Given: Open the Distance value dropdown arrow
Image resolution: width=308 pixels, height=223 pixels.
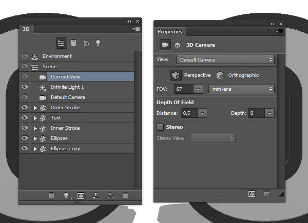Looking at the screenshot, I should (x=202, y=113).
